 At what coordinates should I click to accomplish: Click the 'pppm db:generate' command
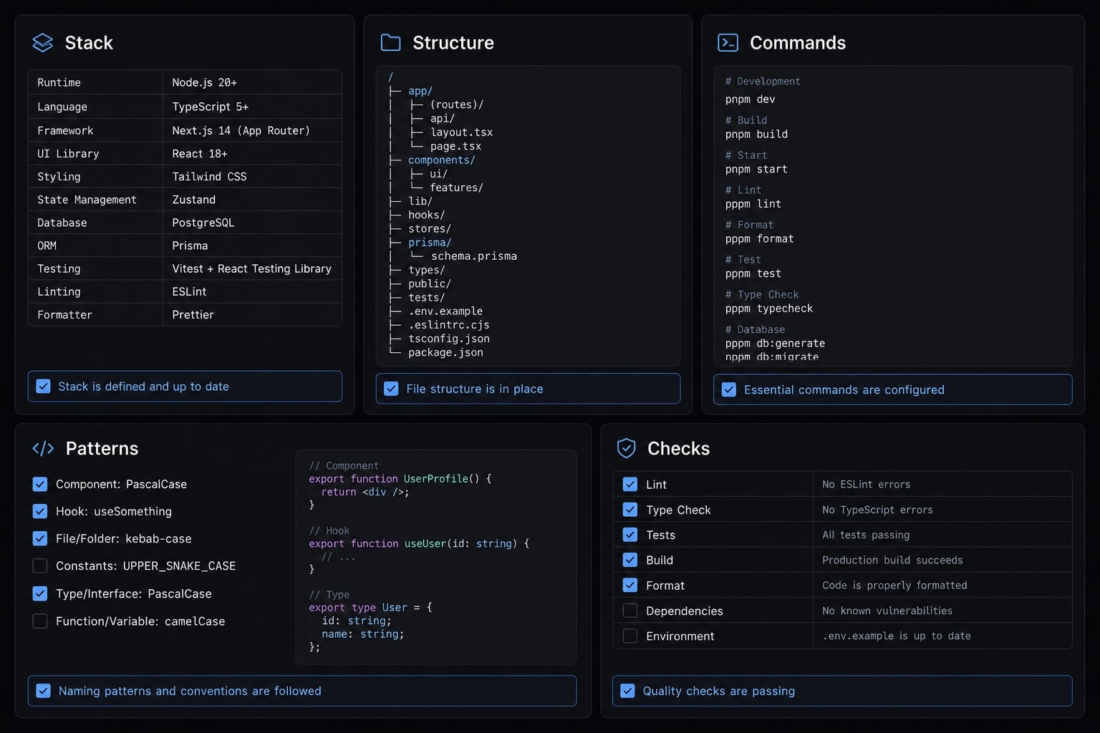click(x=775, y=344)
